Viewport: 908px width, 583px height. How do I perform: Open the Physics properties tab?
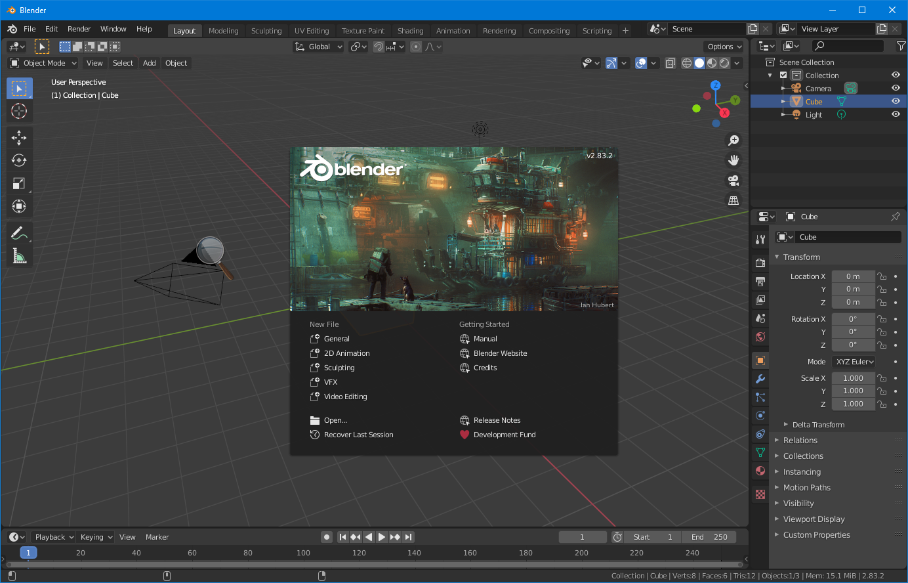[760, 416]
